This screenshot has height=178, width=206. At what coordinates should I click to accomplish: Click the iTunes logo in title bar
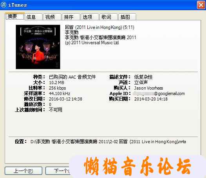tap(4, 5)
